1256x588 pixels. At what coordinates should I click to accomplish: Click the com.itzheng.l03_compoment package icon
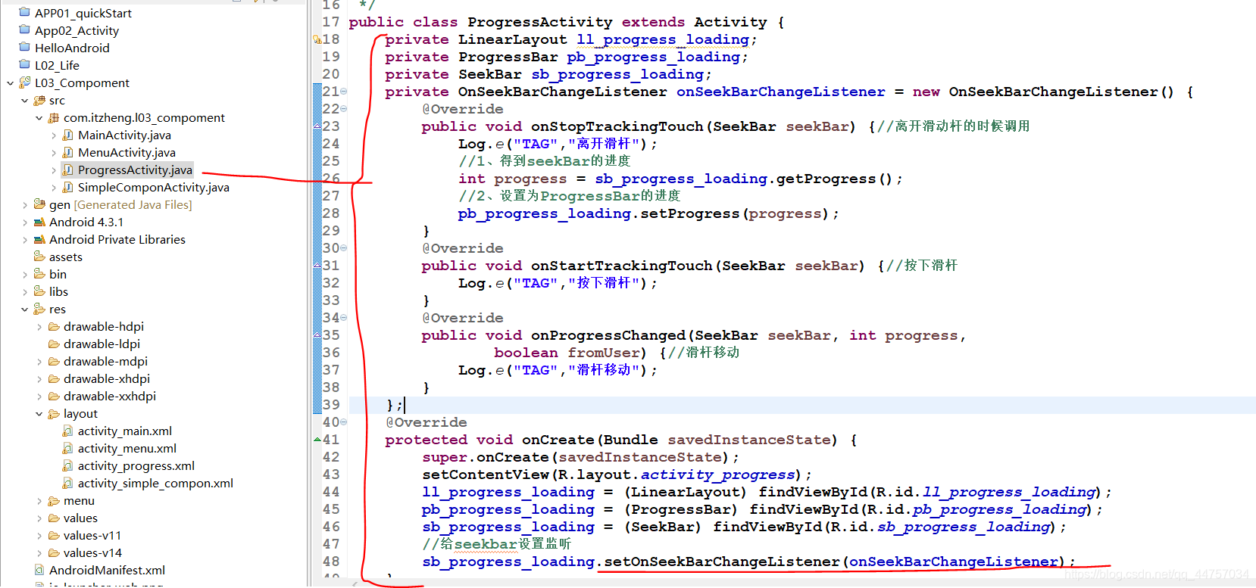coord(54,117)
